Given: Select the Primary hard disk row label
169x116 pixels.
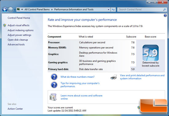Looking at the screenshot, I should point(58,69).
